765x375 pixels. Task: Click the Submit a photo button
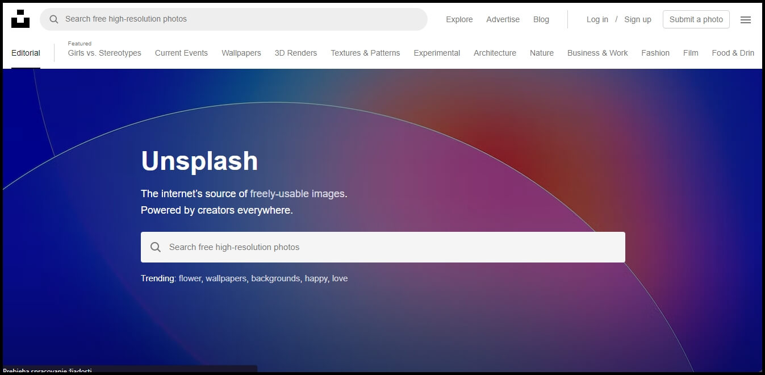click(x=696, y=19)
